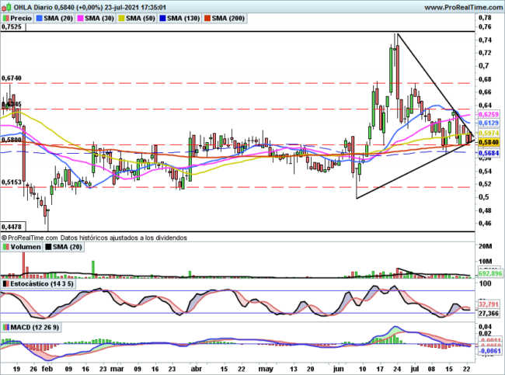Image resolution: width=505 pixels, height=375 pixels.
Task: Click the Volumen legend icon
Action: click(6, 247)
